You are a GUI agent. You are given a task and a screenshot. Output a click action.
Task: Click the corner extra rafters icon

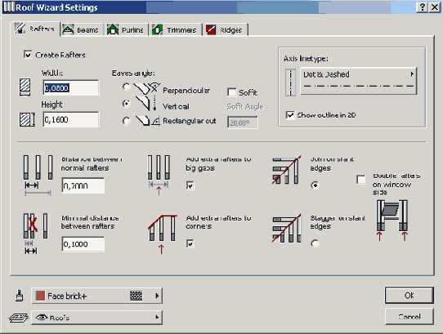pos(163,234)
